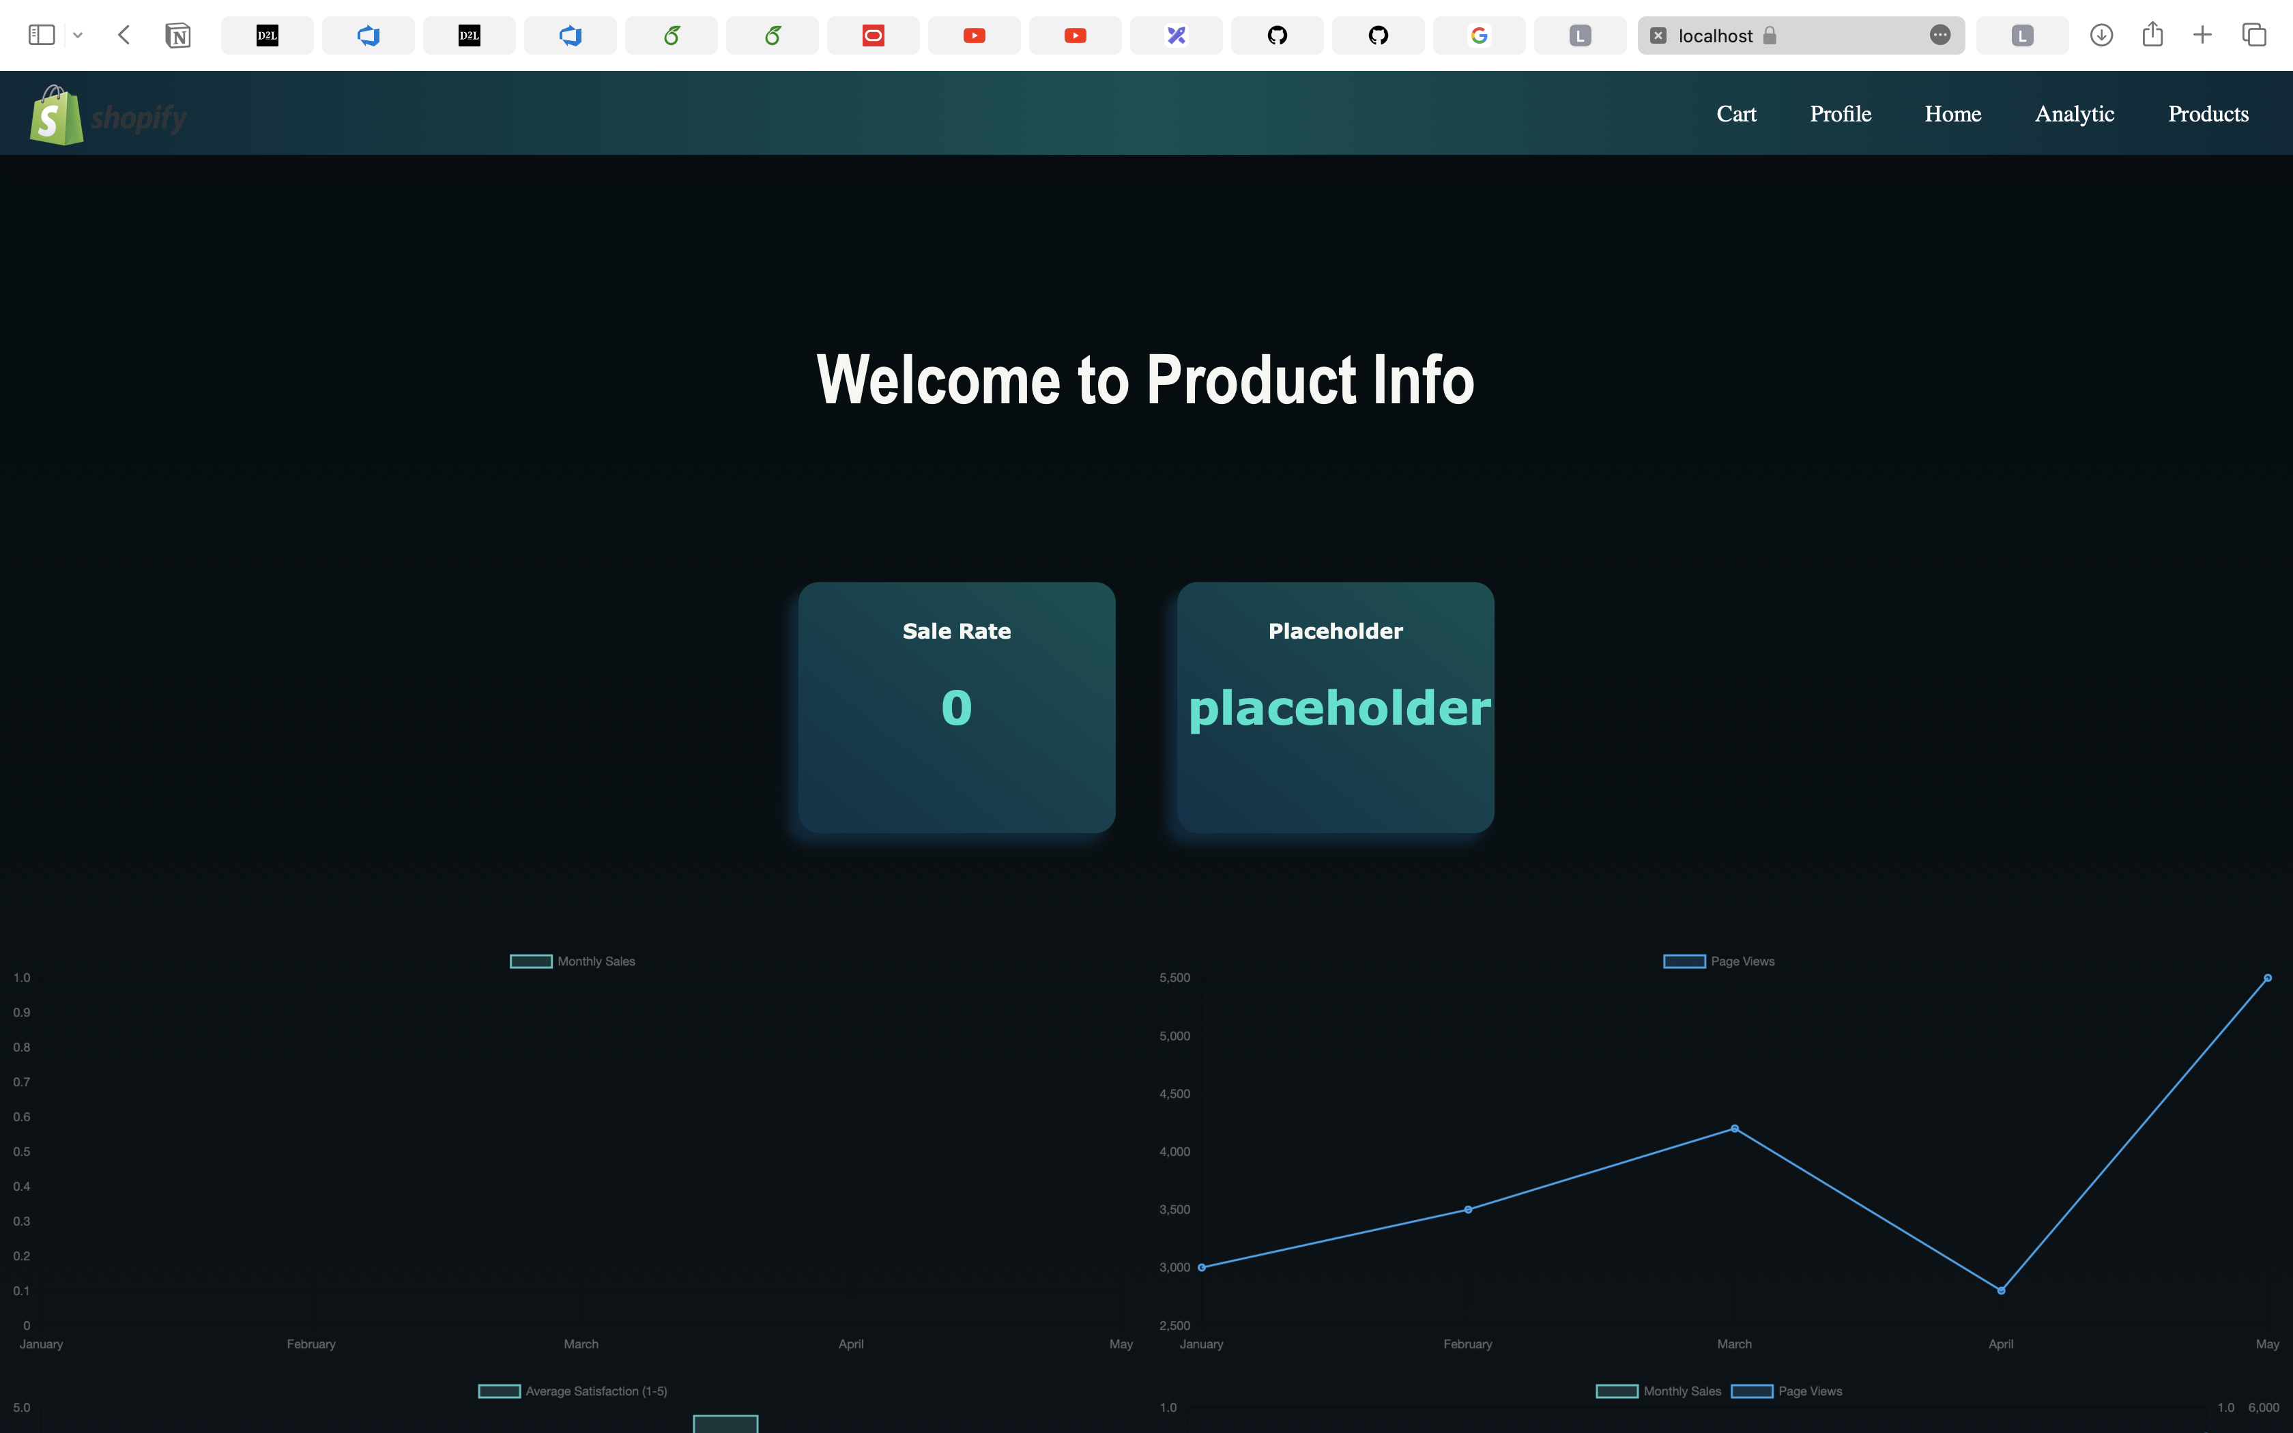
Task: Add a new tab with plus icon
Action: pyautogui.click(x=2203, y=35)
